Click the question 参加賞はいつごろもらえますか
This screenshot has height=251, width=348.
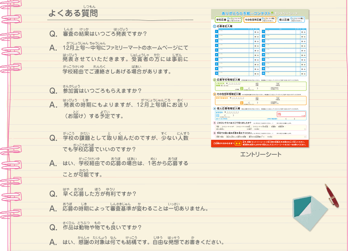(102, 91)
